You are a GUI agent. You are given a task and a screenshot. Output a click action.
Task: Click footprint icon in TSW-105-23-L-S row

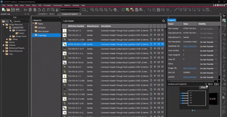pos(159,35)
